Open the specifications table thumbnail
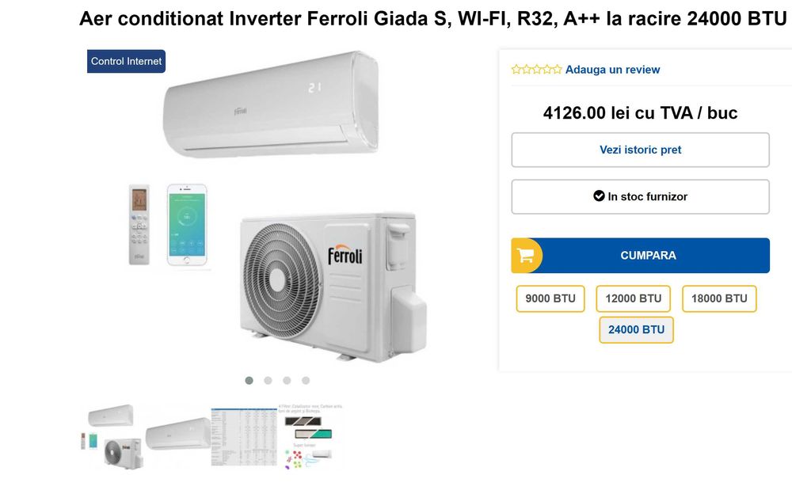Viewport: 792px width, 494px height. tap(242, 436)
